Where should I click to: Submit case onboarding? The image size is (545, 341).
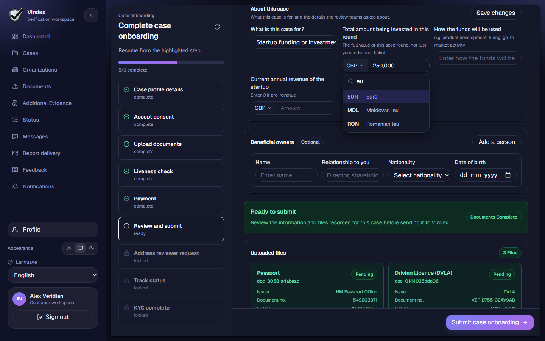tap(490, 322)
